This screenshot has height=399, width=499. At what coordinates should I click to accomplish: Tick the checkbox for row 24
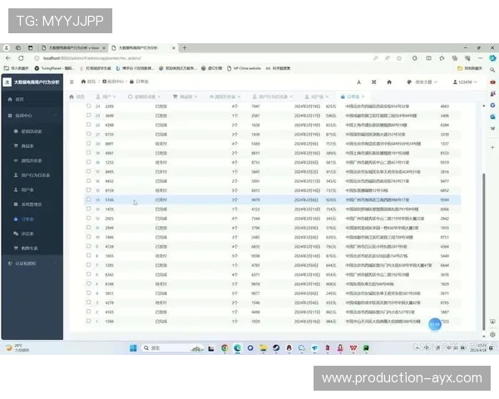point(89,106)
